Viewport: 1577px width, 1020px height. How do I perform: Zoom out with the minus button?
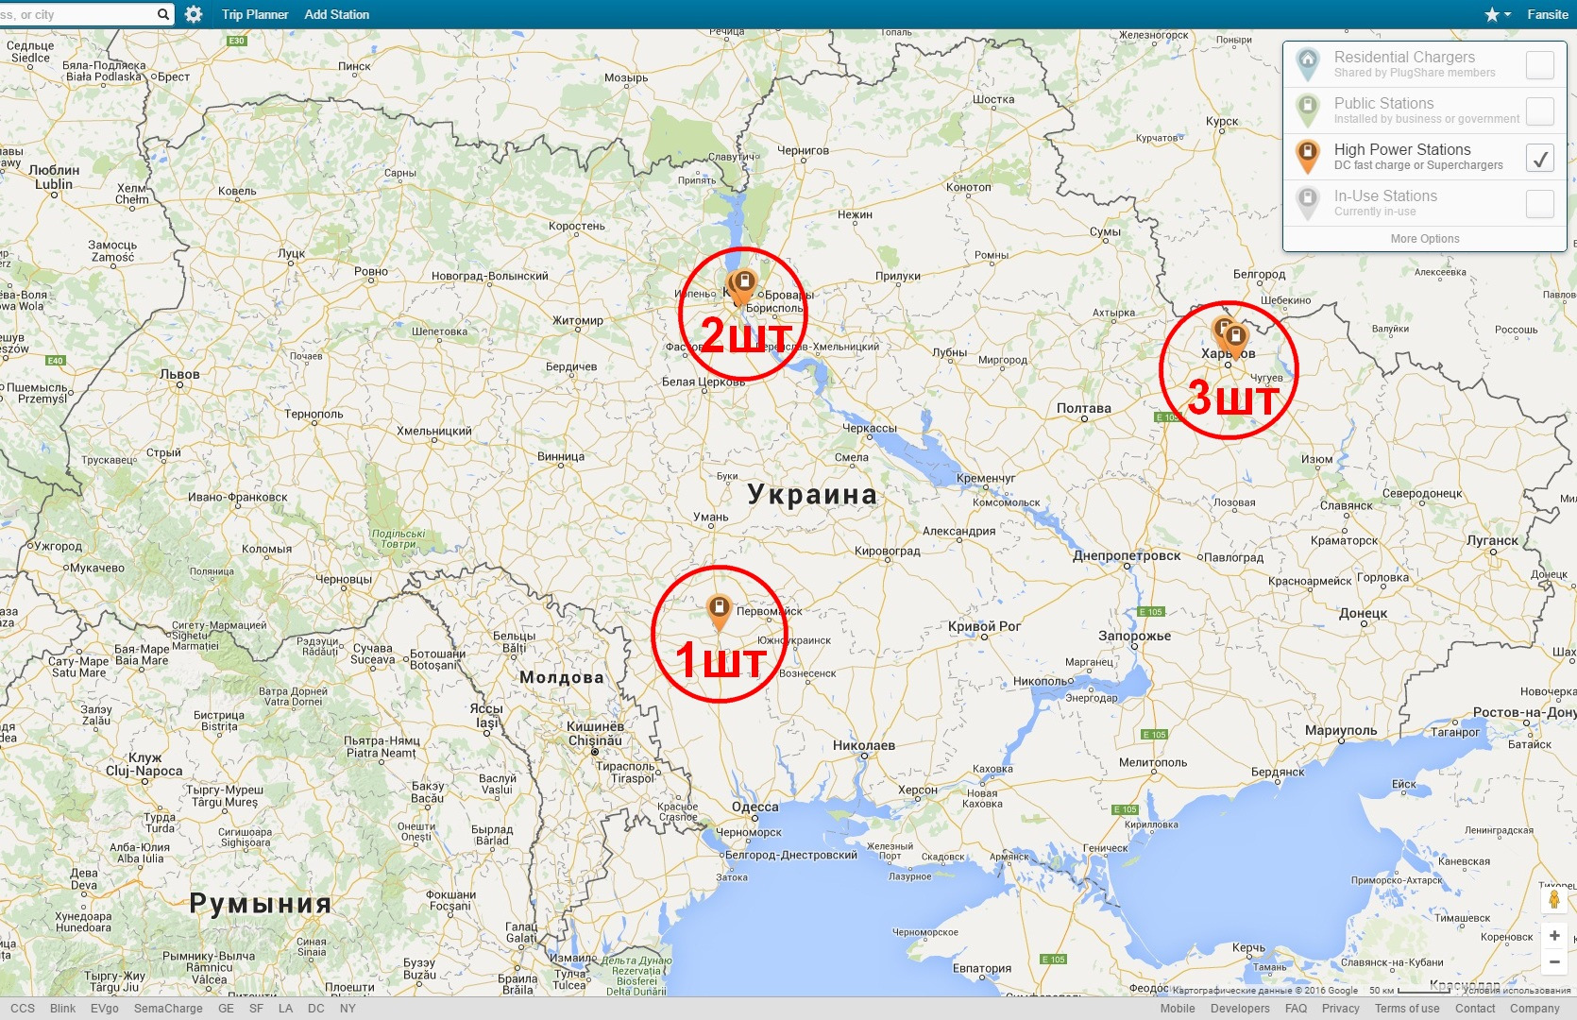pos(1554,961)
